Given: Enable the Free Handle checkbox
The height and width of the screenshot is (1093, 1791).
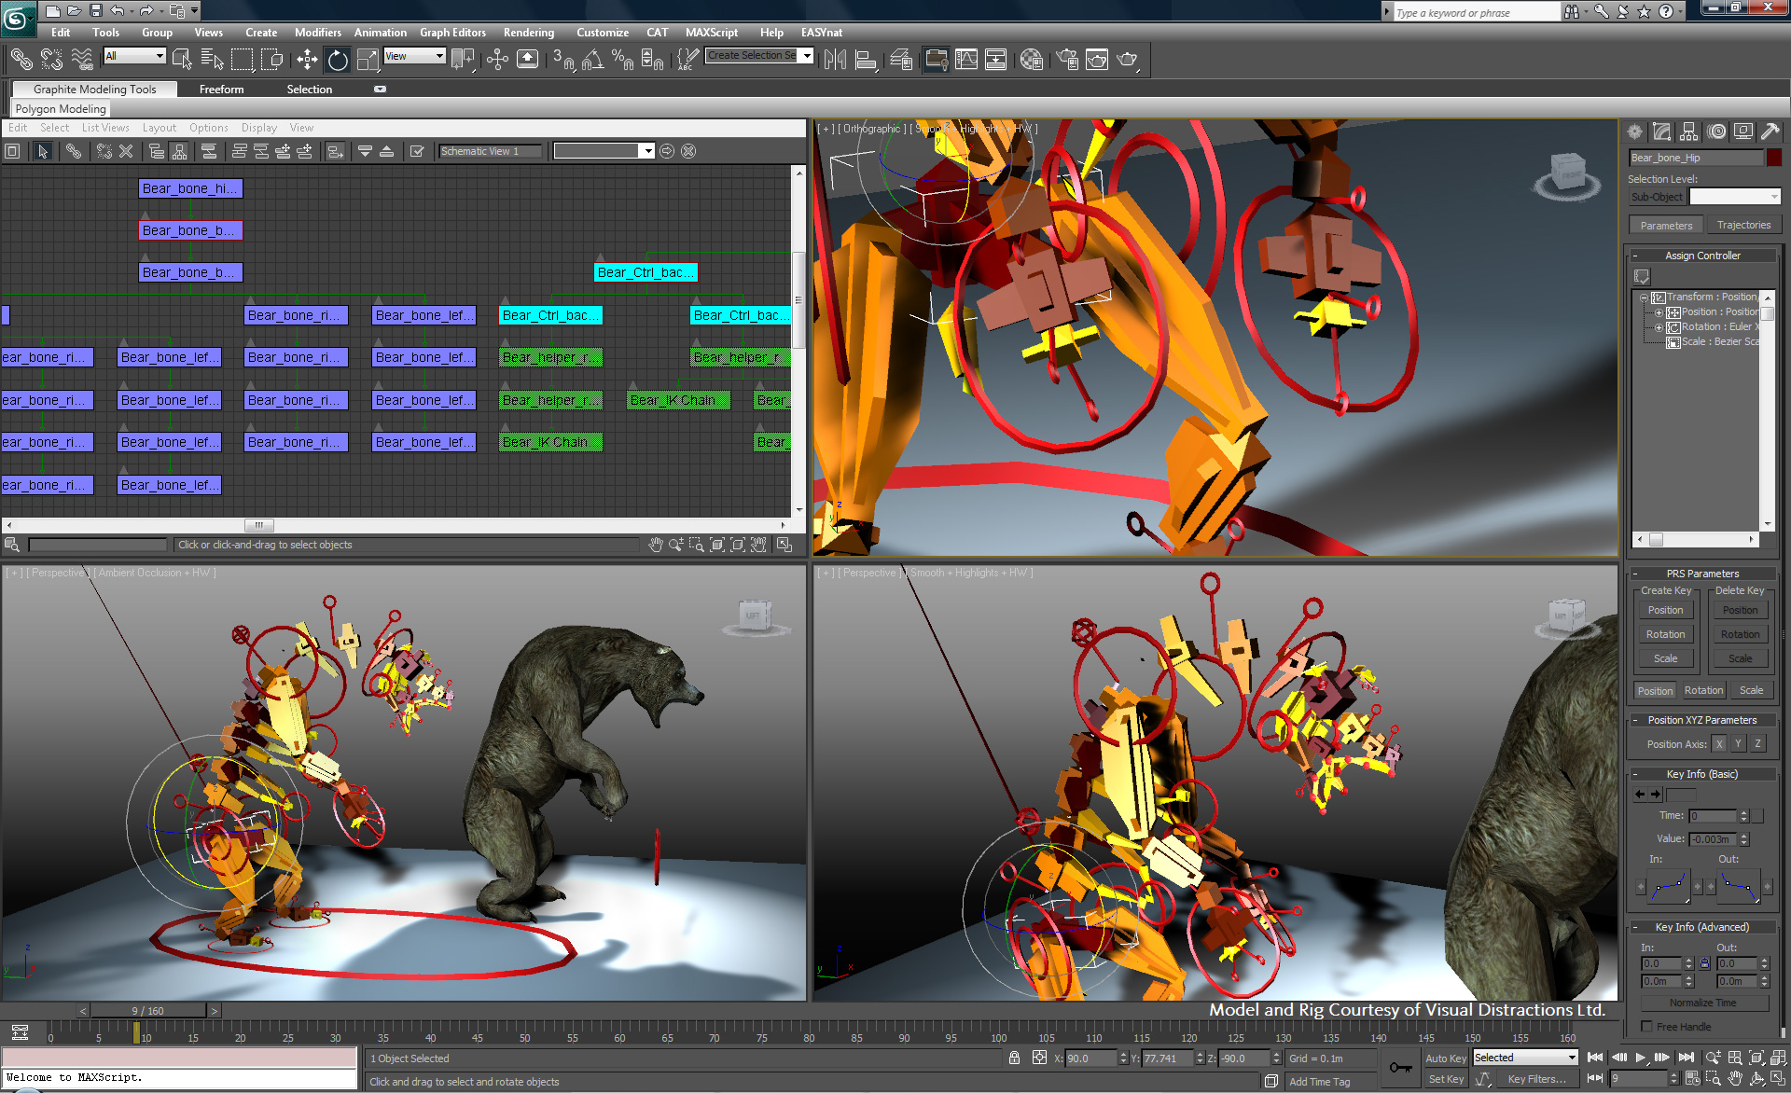Looking at the screenshot, I should (1647, 1027).
